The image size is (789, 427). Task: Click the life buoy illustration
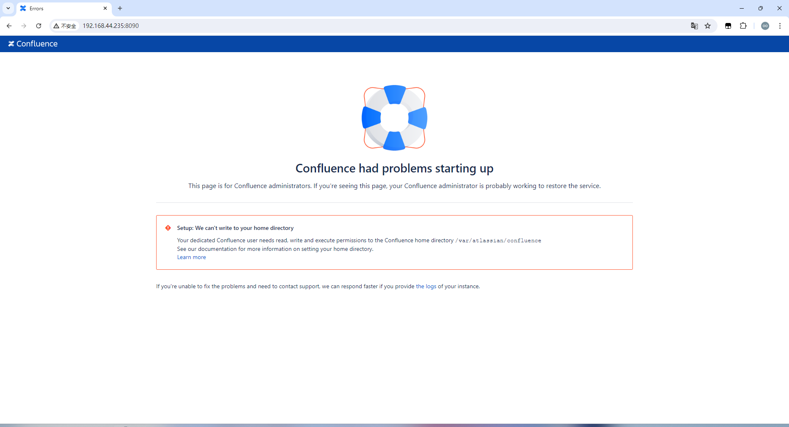(x=394, y=118)
